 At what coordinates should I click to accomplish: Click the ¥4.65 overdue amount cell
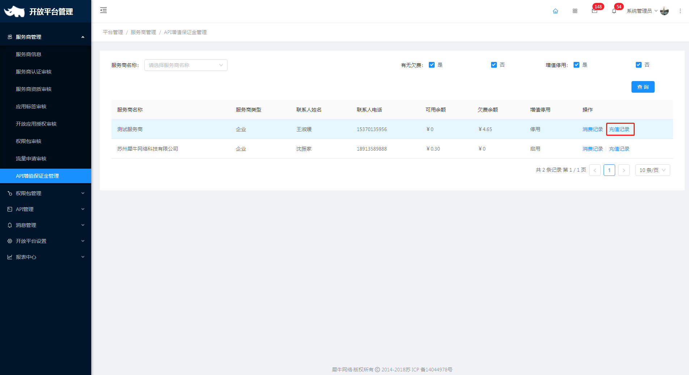pos(485,129)
